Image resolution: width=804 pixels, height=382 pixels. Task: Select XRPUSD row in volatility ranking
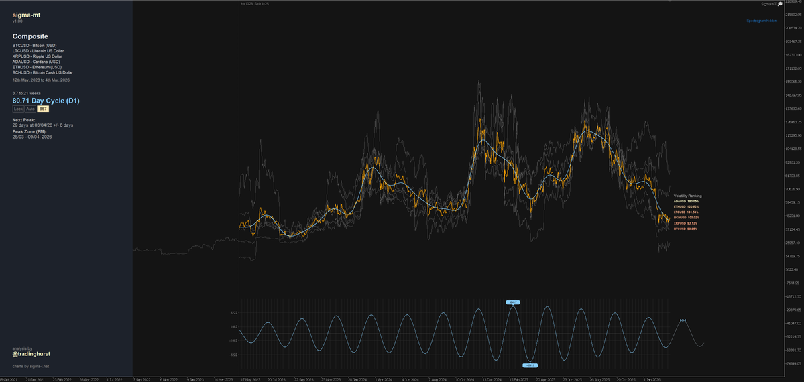tap(686, 223)
